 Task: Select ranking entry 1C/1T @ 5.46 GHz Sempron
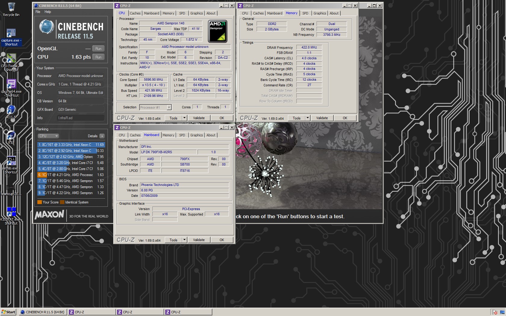click(x=71, y=181)
